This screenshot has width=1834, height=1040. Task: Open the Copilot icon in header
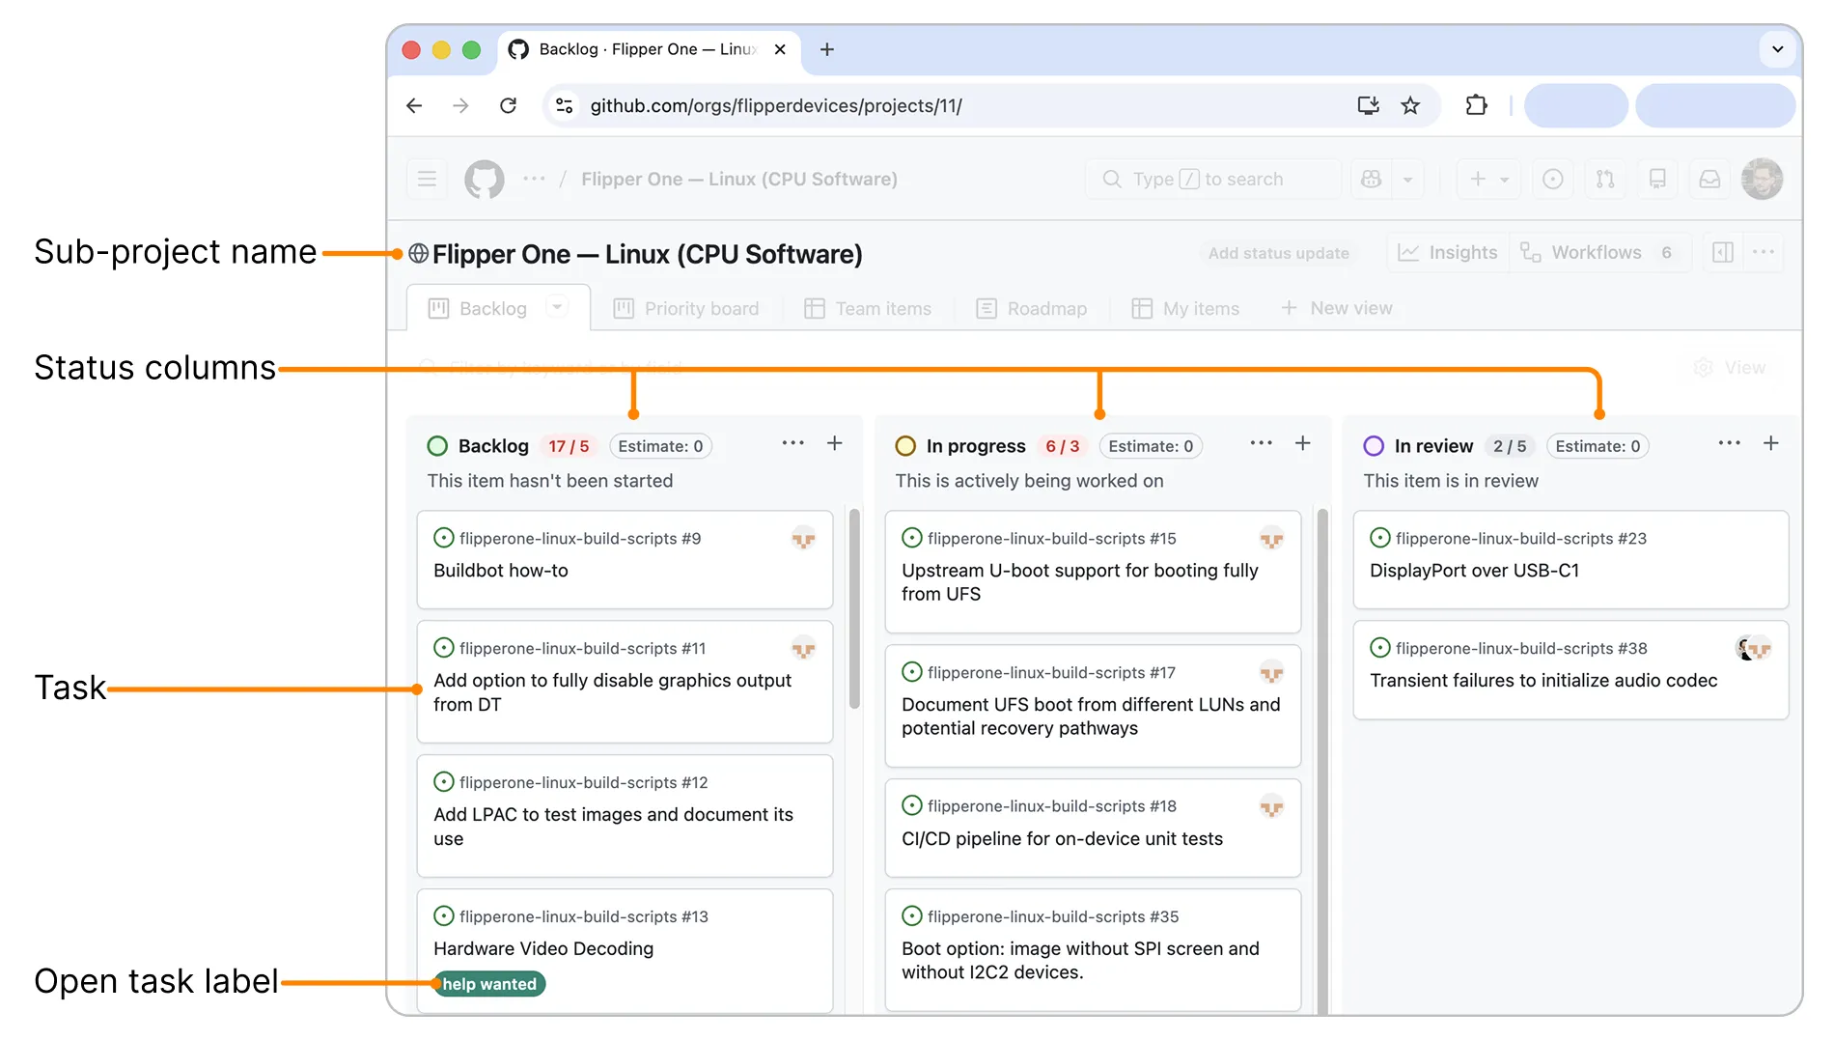point(1372,180)
